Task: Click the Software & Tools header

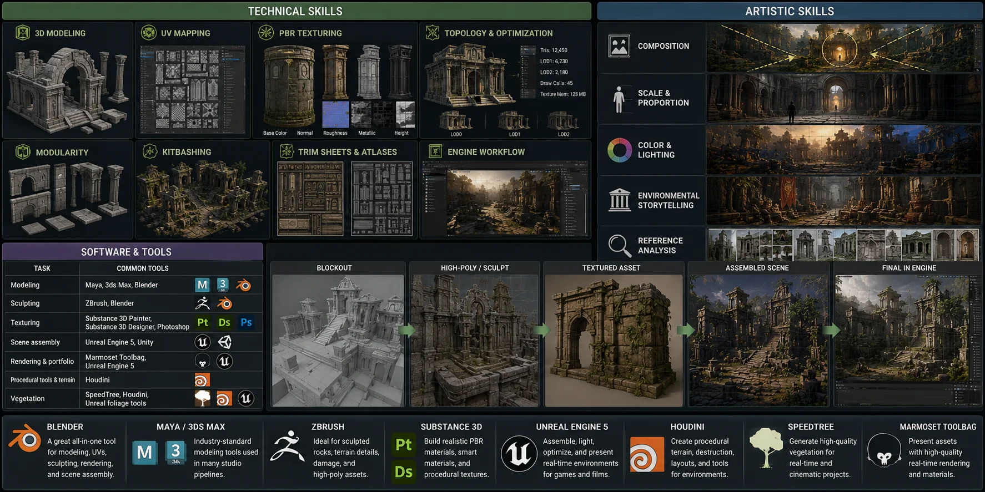Action: (133, 252)
